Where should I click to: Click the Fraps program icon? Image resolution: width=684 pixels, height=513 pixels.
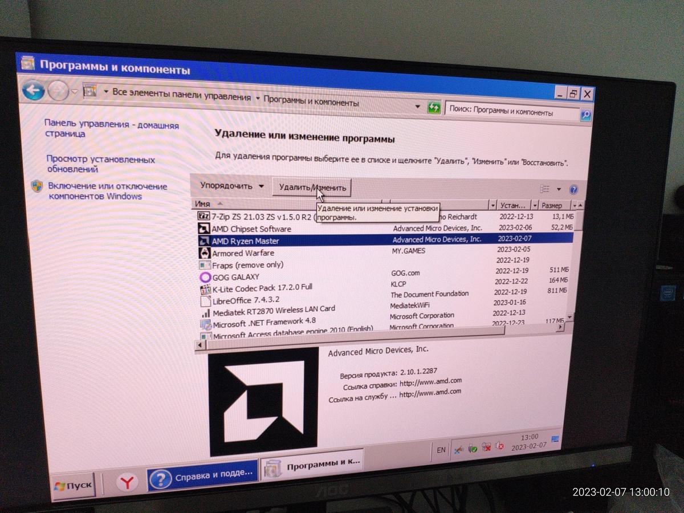(x=204, y=266)
